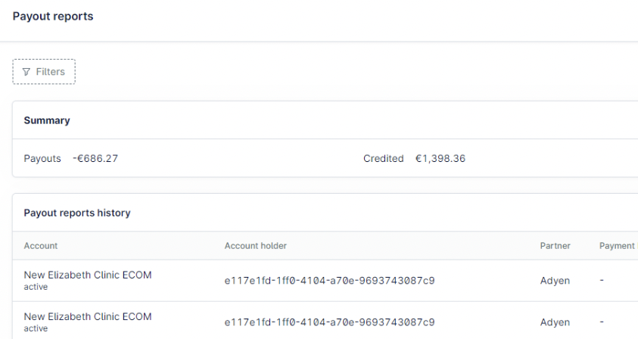Click the second row account holder ID
Image resolution: width=638 pixels, height=339 pixels.
[329, 322]
